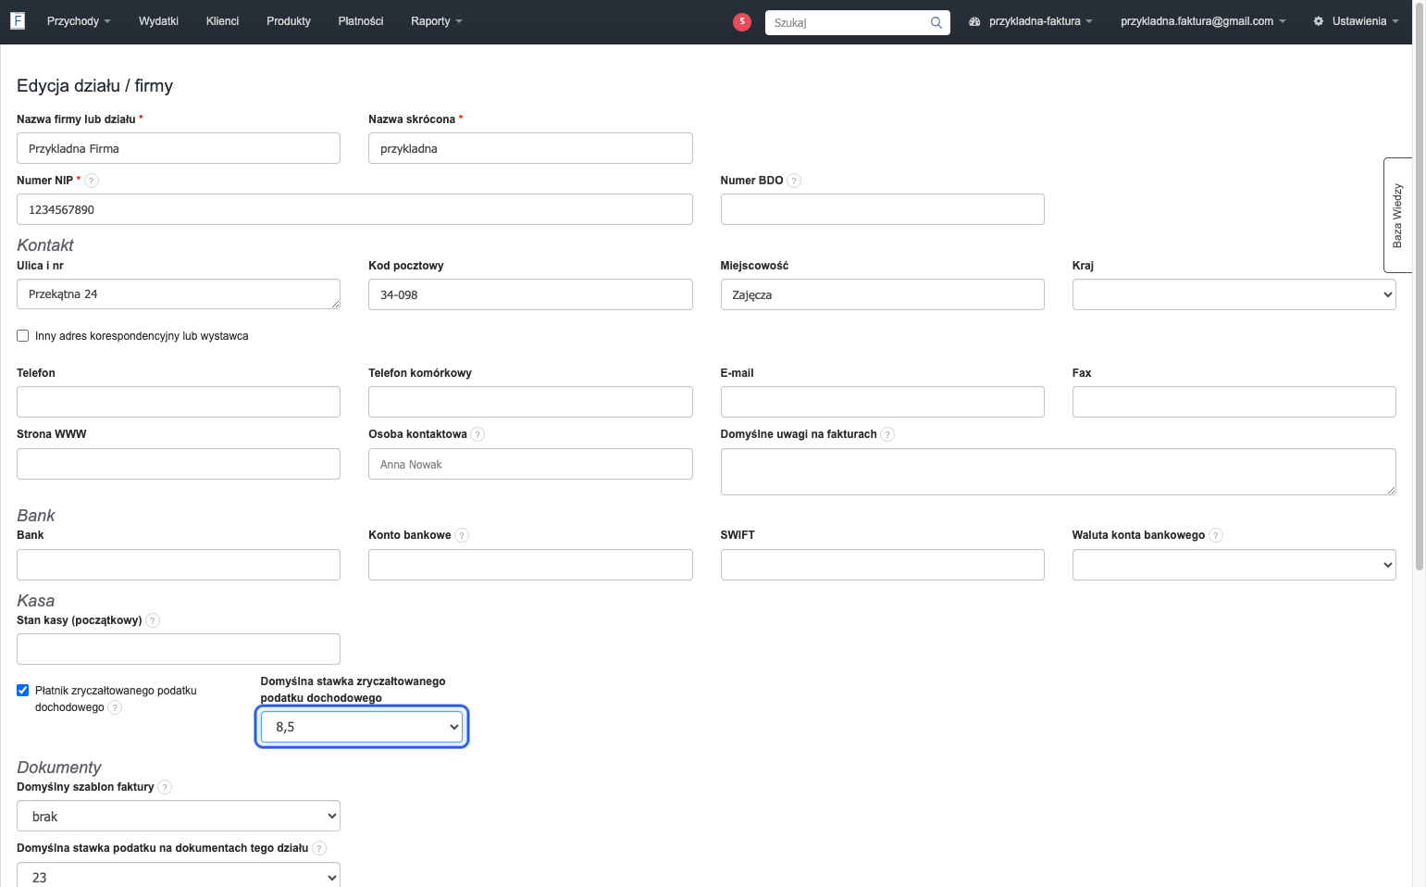This screenshot has height=887, width=1426.
Task: Open the flat-rate tax dropdown showing 8,5
Action: point(362,727)
